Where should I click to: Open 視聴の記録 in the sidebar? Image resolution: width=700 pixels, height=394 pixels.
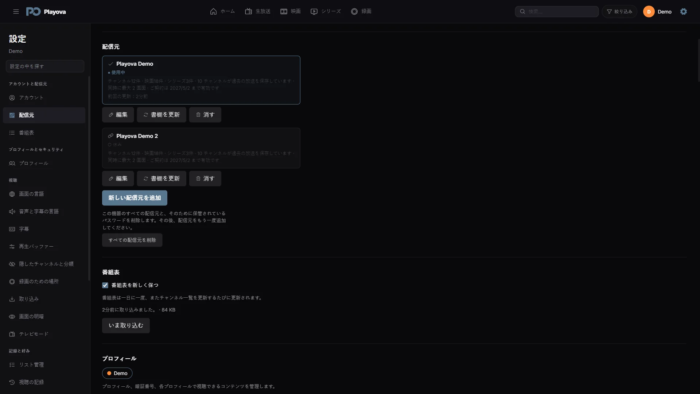coord(44,382)
